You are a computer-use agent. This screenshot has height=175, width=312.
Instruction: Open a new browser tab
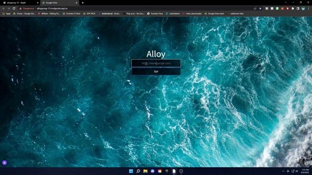pos(82,3)
